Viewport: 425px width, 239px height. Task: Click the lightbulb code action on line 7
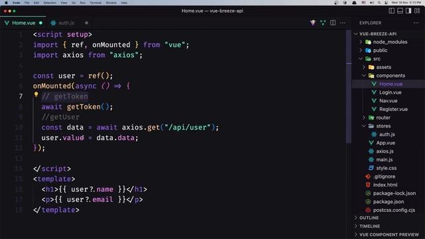pyautogui.click(x=36, y=94)
